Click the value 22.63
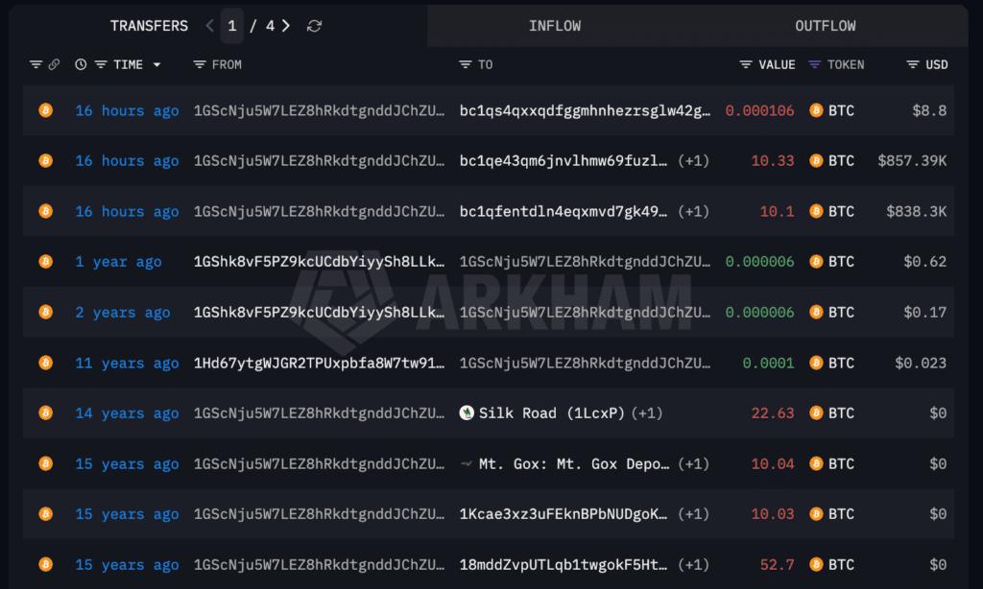 [773, 413]
